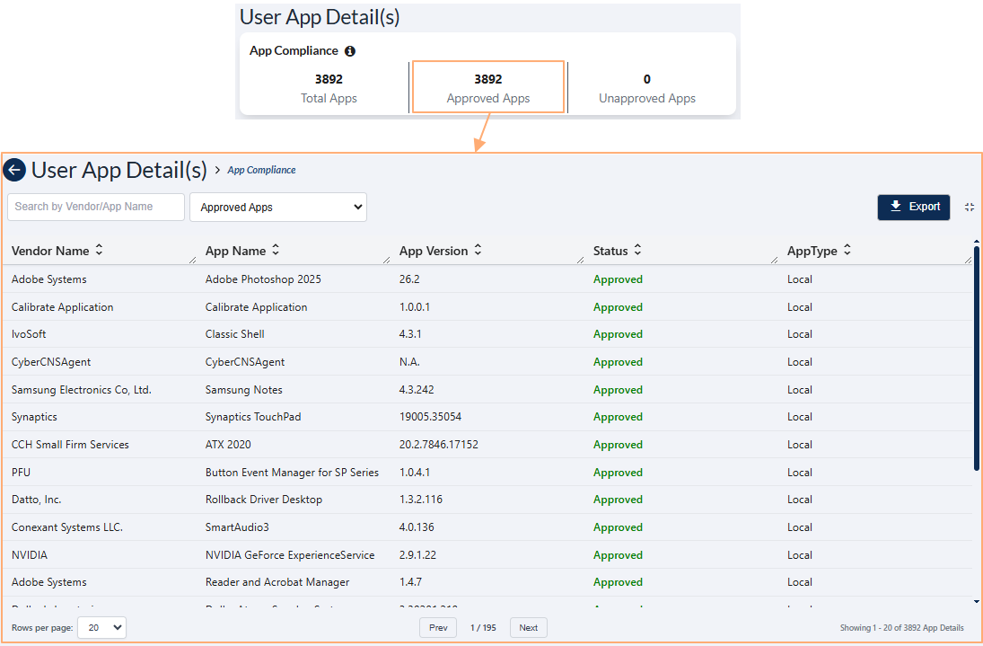Image resolution: width=983 pixels, height=646 pixels.
Task: Select the highlighted Approved Apps card
Action: coord(487,87)
